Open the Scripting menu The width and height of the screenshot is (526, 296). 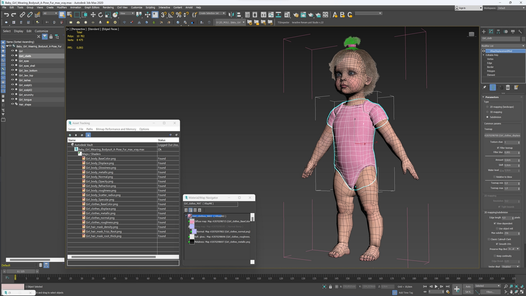pos(150,7)
